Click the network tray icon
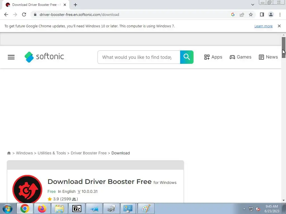 [x=251, y=209]
